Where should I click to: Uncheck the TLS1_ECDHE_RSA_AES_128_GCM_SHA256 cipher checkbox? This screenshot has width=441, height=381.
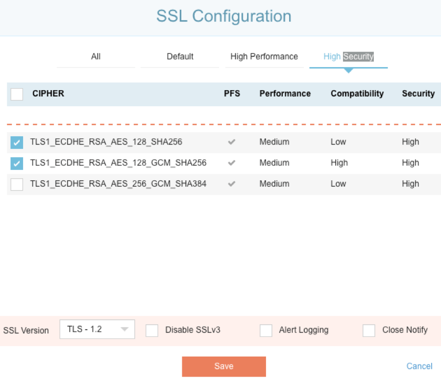click(x=17, y=164)
